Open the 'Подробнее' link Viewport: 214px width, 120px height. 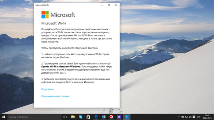click(47, 89)
